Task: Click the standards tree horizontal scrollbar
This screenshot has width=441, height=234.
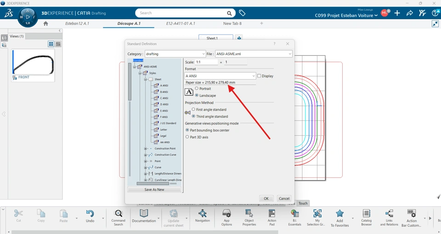Action: coord(153,183)
